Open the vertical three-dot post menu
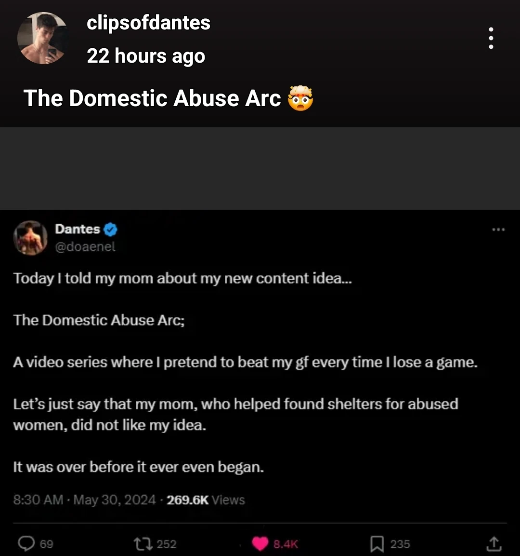 [491, 38]
